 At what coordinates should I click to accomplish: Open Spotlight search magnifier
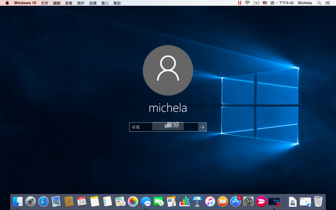(319, 3)
